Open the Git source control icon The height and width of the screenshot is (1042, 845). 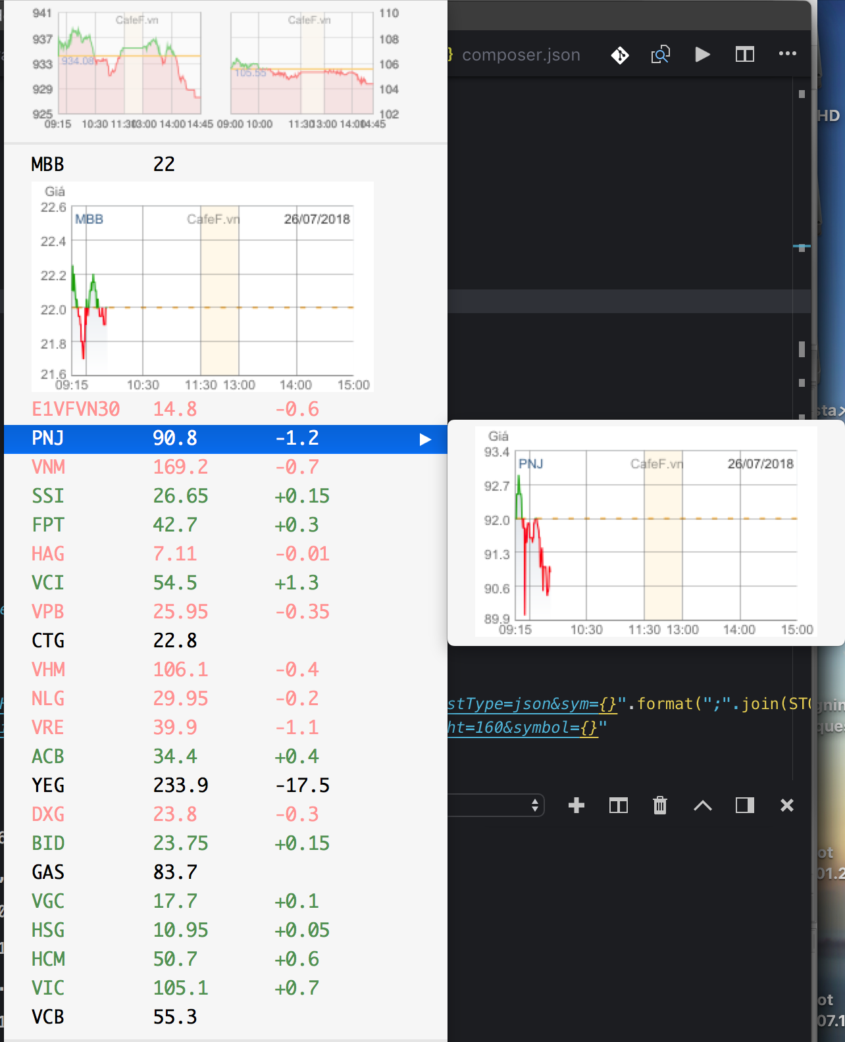click(x=619, y=55)
